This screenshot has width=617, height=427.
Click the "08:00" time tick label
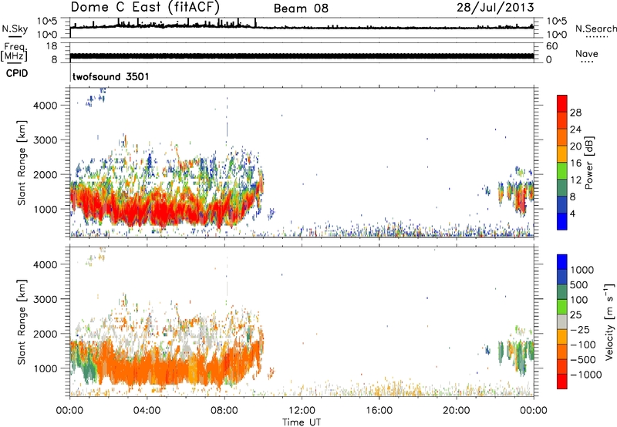[x=224, y=411]
